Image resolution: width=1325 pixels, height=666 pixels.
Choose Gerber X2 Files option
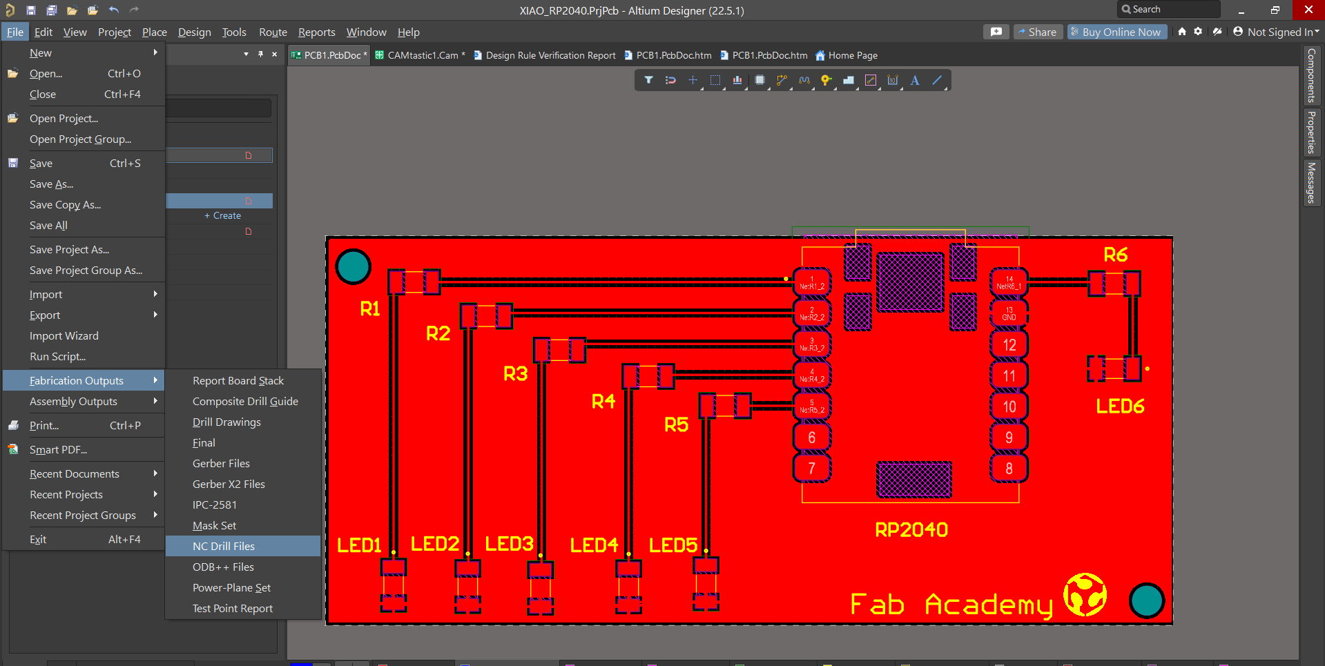click(x=243, y=484)
